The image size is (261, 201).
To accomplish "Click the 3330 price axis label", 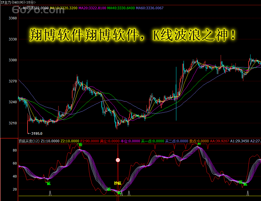I will pos(13,39).
